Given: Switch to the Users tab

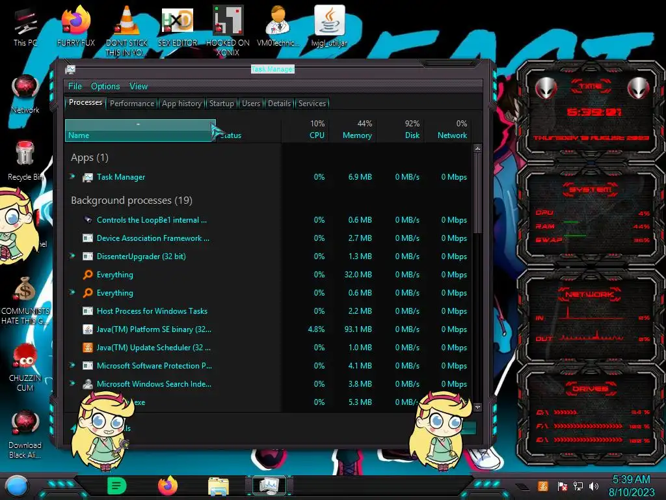Looking at the screenshot, I should tap(251, 104).
